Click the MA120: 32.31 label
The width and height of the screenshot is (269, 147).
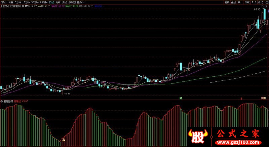[x=86, y=6]
